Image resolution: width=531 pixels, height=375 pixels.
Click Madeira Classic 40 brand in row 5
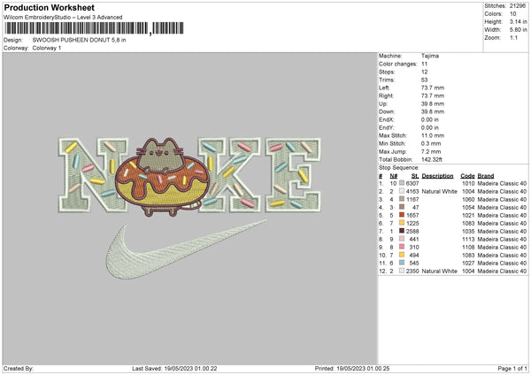click(x=502, y=215)
